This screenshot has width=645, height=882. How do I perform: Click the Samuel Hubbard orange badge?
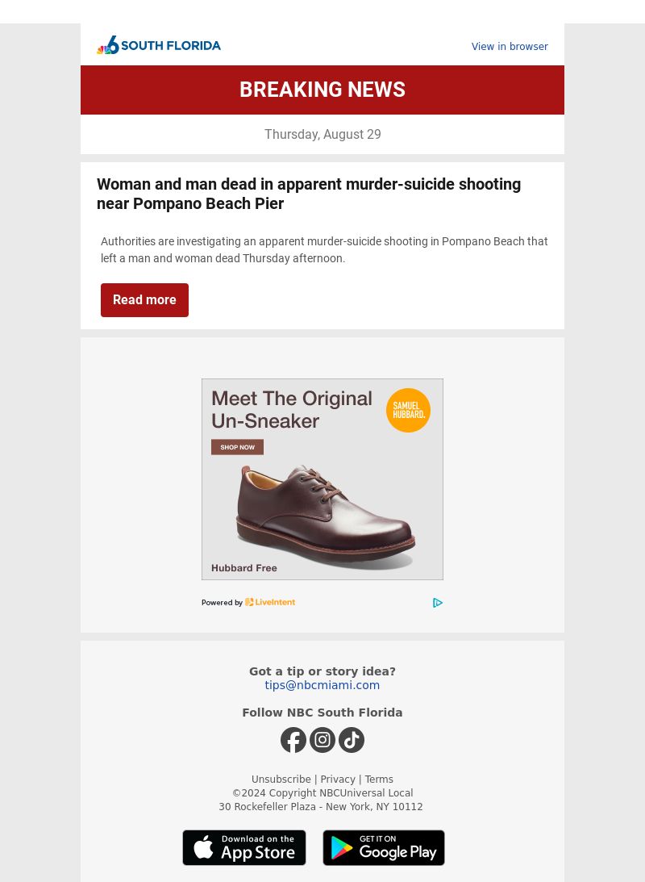click(x=408, y=410)
